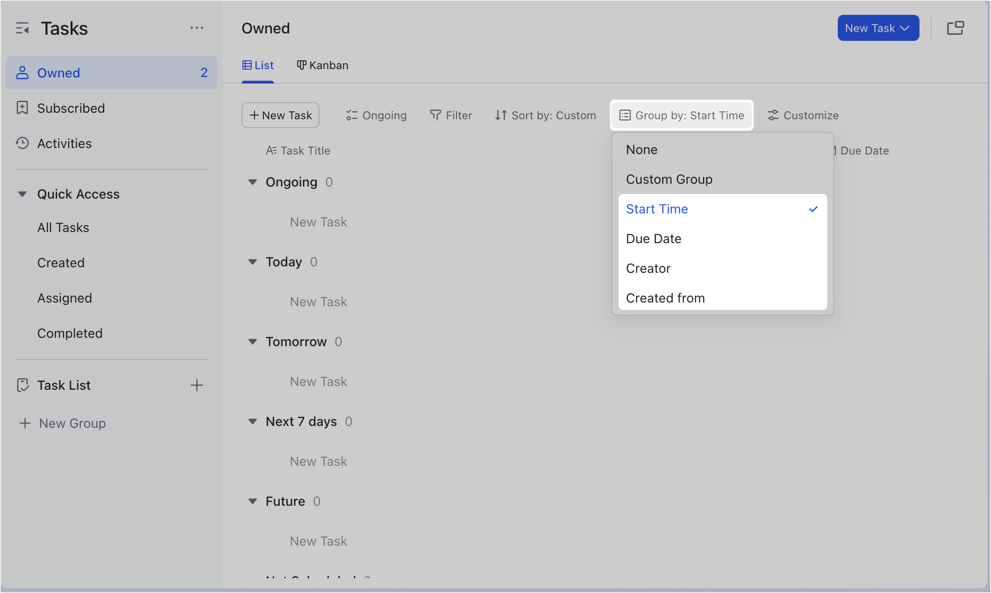Select Created from grouping option
Viewport: 991px width, 593px height.
coord(723,298)
